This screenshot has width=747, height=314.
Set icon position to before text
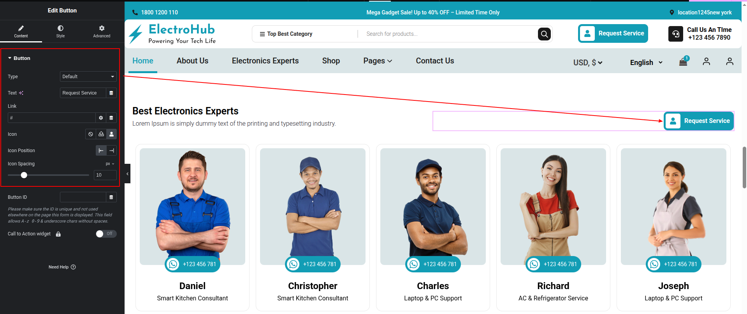pyautogui.click(x=101, y=151)
